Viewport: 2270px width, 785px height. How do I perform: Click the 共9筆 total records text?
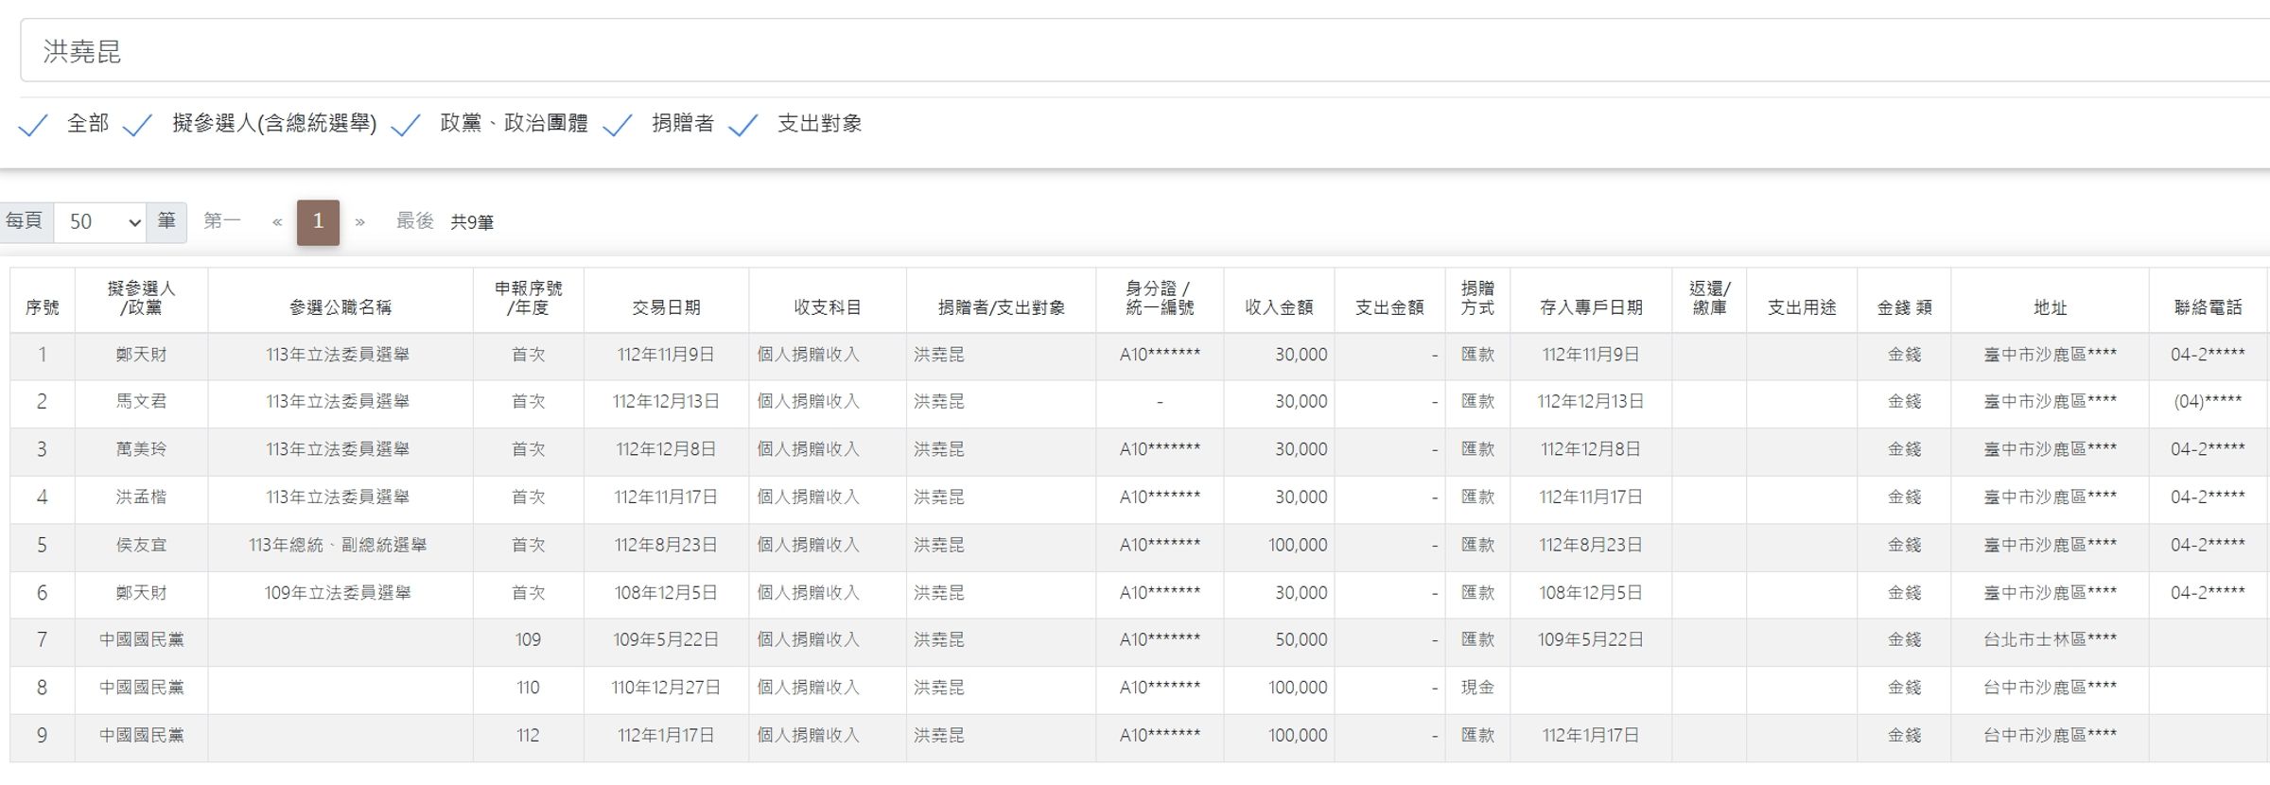(472, 222)
